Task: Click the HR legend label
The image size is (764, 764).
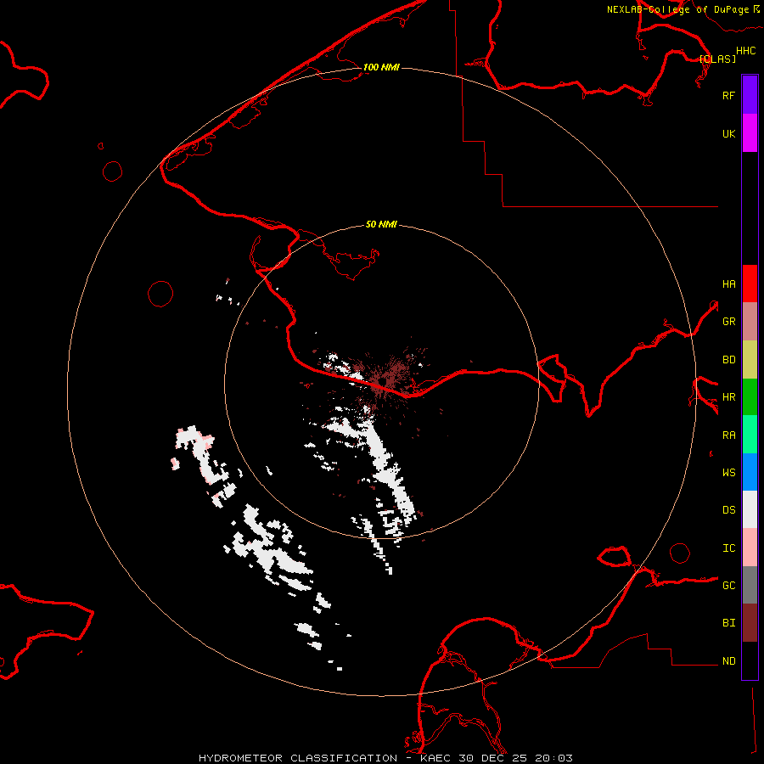Action: point(728,397)
